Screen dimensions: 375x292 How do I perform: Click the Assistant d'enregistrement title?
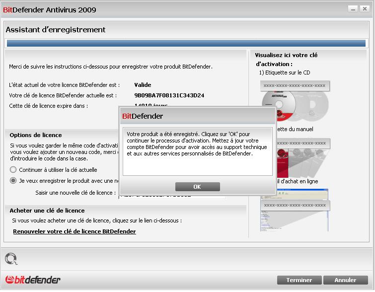click(x=56, y=30)
